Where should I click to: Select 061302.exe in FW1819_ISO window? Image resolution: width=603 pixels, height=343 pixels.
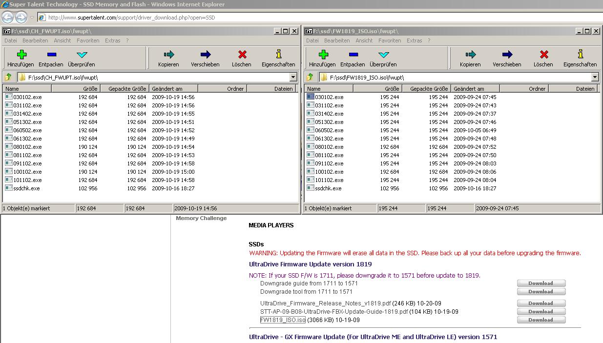point(330,139)
